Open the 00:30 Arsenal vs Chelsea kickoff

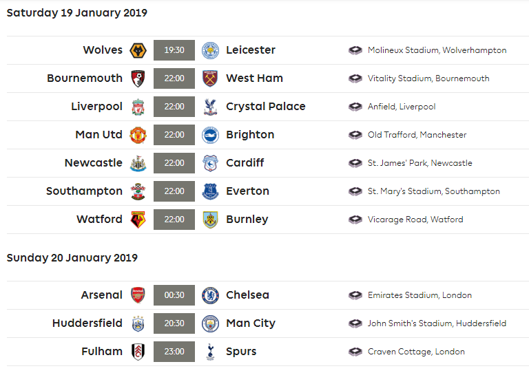click(x=174, y=295)
